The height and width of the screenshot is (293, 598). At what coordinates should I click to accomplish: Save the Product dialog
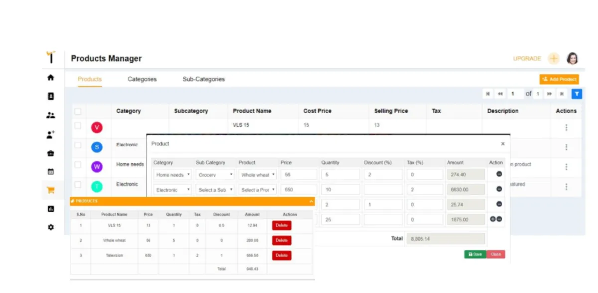[x=475, y=254]
